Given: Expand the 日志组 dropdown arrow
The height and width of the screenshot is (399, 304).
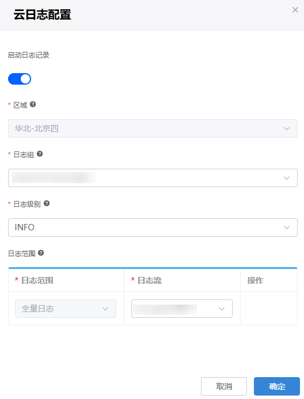Looking at the screenshot, I should 287,178.
